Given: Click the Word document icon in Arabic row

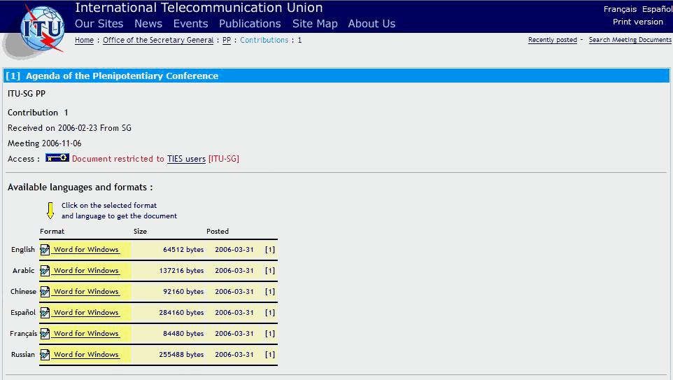Looking at the screenshot, I should tap(45, 271).
